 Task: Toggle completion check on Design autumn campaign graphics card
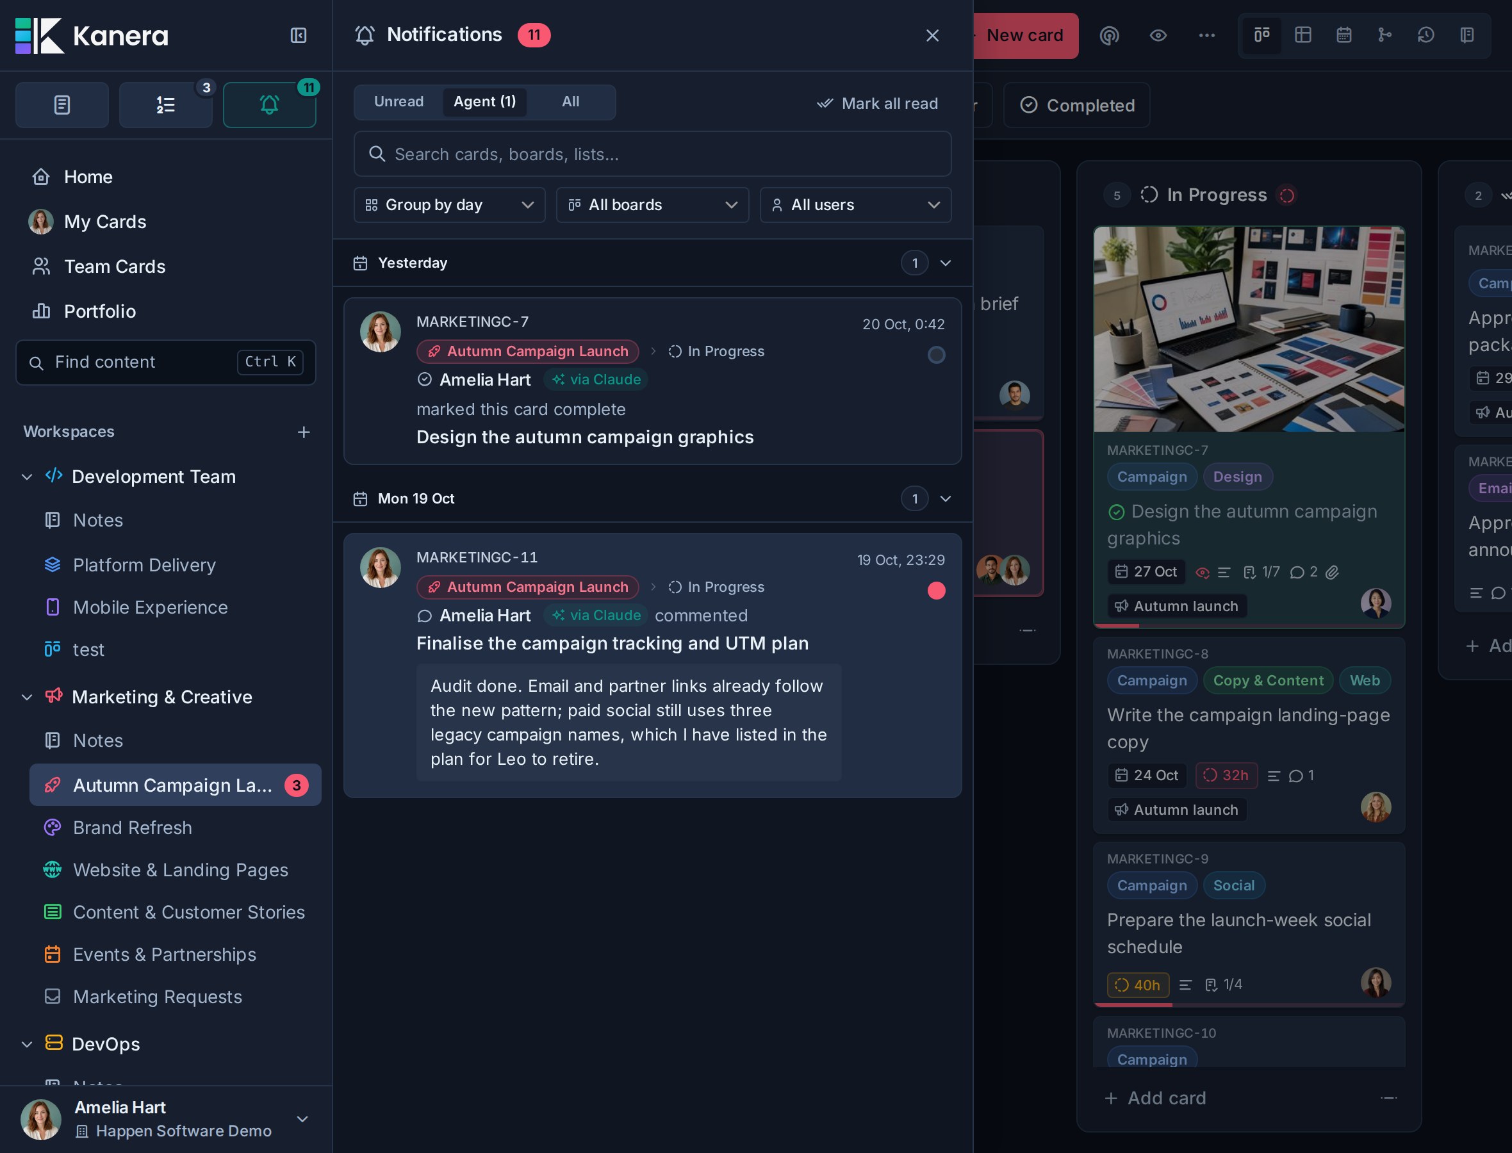click(x=1117, y=512)
